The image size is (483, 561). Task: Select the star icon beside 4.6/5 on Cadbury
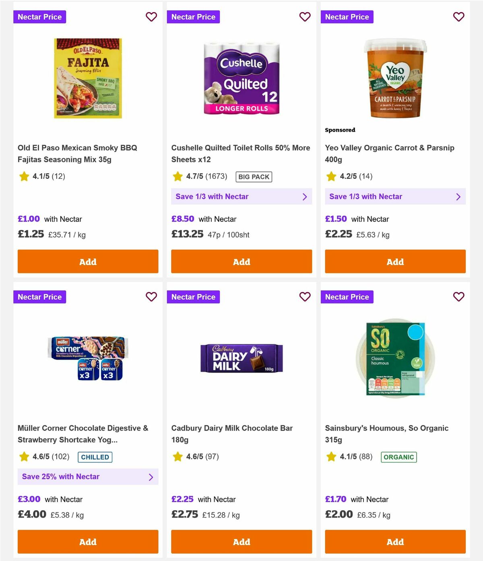point(178,457)
